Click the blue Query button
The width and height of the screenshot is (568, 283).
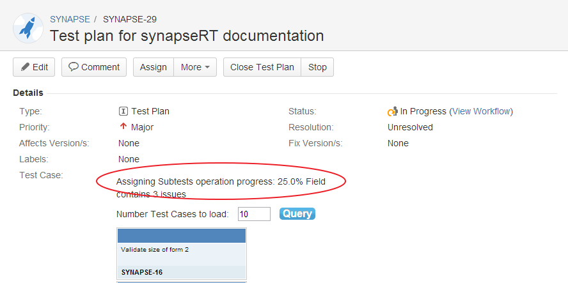click(297, 213)
